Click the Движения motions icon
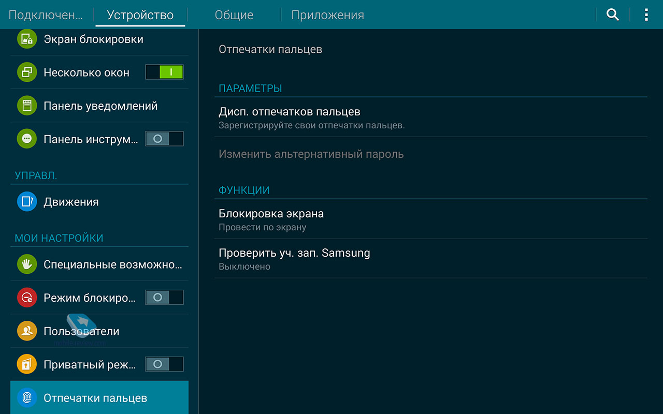663x414 pixels. click(27, 202)
